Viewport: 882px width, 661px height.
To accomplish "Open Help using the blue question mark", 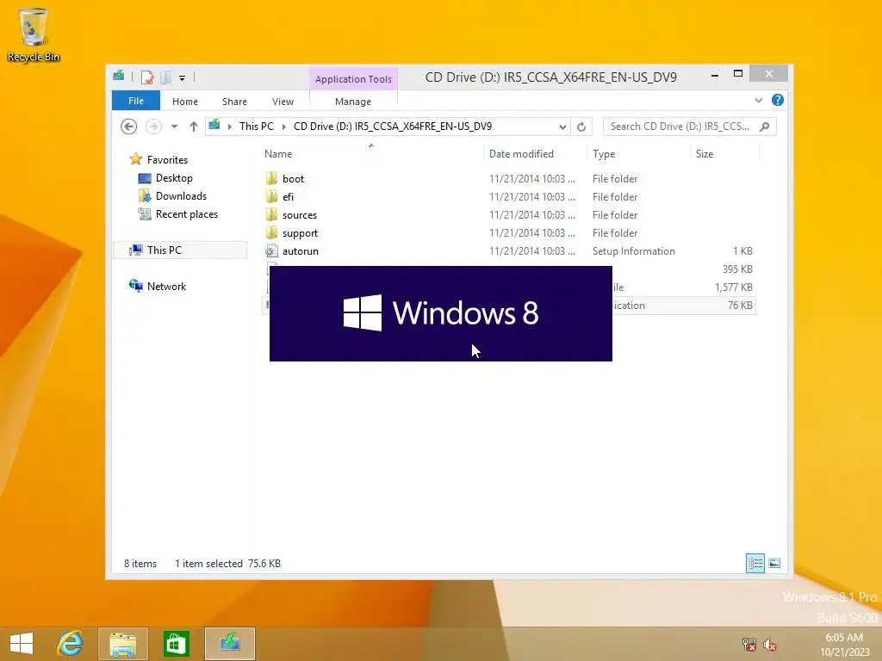I will (778, 100).
